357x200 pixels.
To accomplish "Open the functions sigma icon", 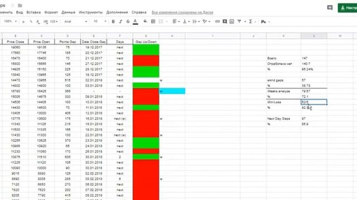I will (x=250, y=22).
